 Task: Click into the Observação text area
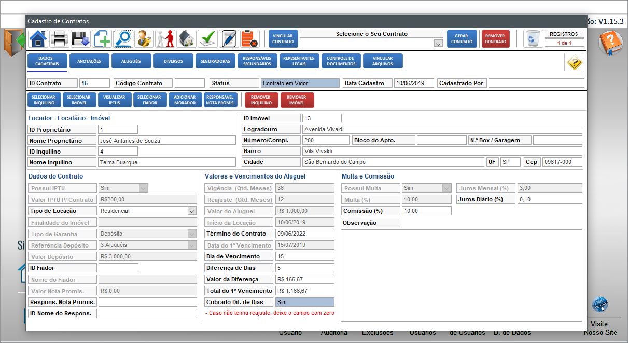click(x=461, y=275)
